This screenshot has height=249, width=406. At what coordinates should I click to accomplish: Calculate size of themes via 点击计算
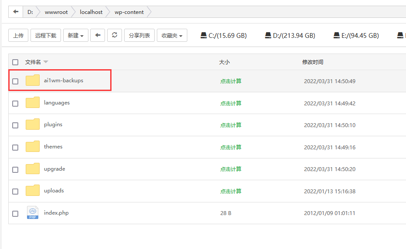[231, 147]
